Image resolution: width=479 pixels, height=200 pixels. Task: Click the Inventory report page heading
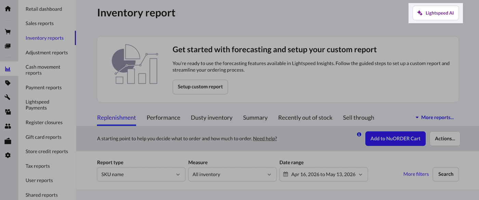136,13
